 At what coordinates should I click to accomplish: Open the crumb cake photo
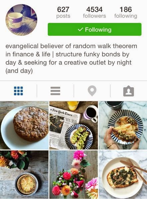[x=24, y=125]
